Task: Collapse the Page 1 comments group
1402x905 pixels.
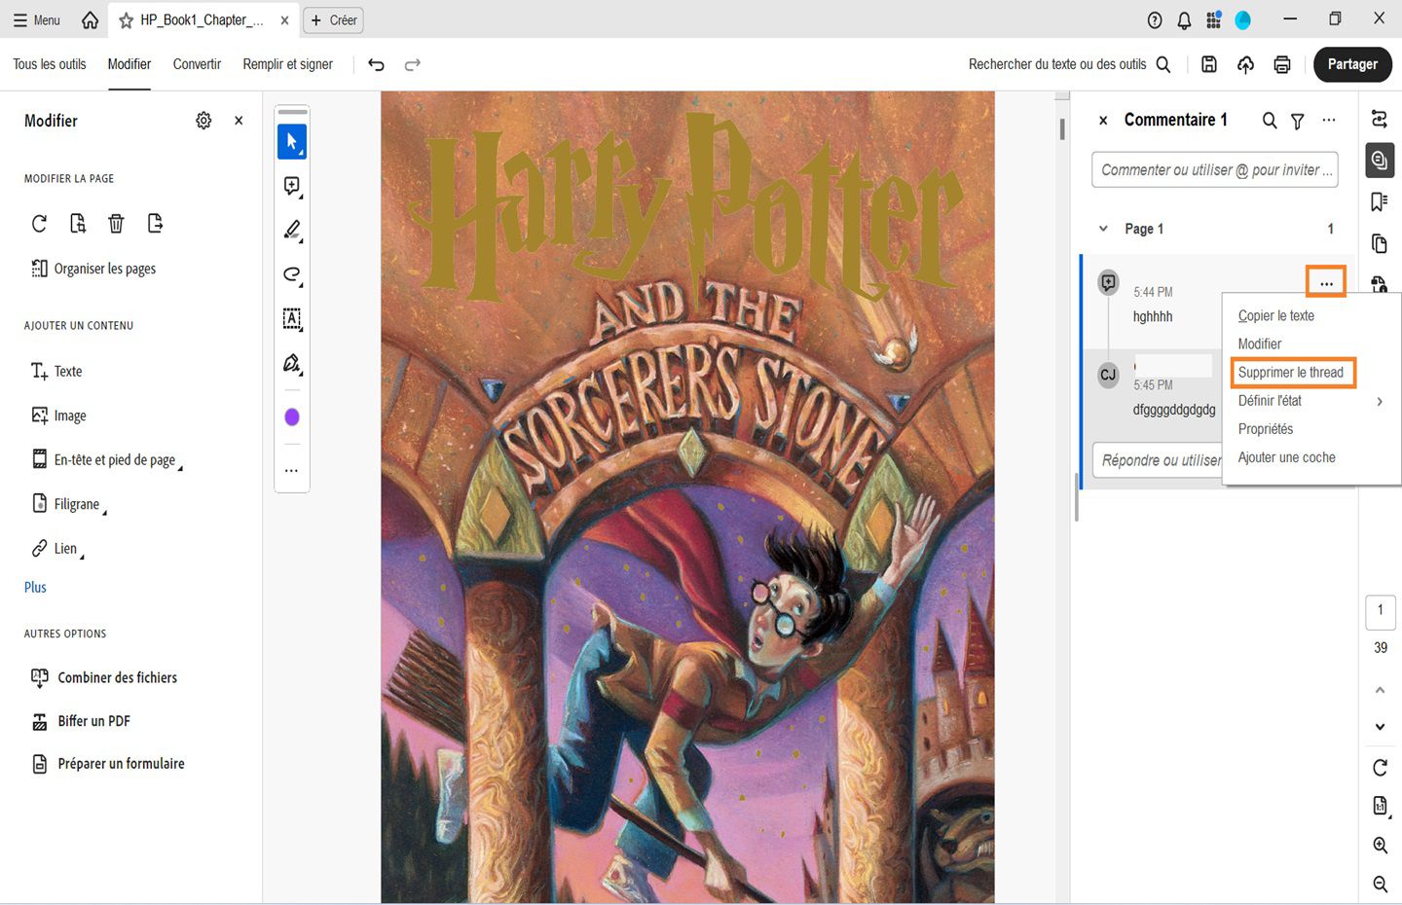Action: click(x=1103, y=229)
